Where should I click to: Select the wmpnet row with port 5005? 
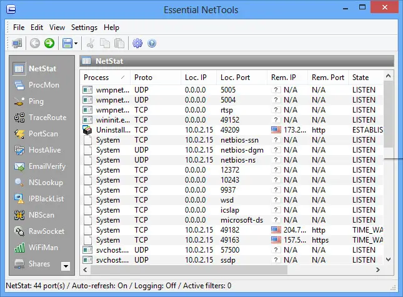232,90
